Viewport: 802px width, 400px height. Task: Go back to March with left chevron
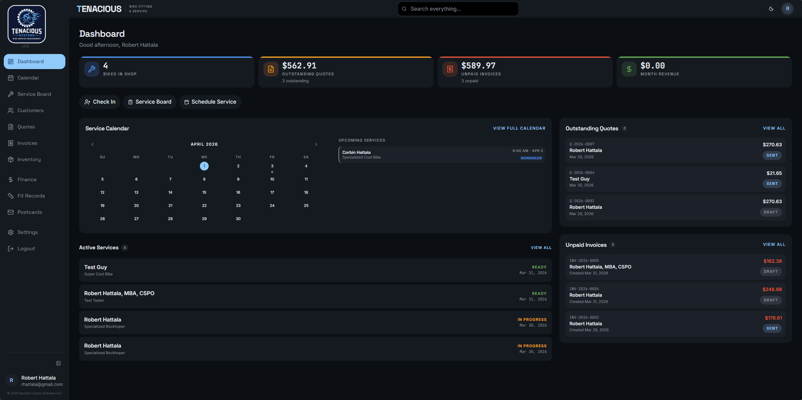click(x=92, y=144)
